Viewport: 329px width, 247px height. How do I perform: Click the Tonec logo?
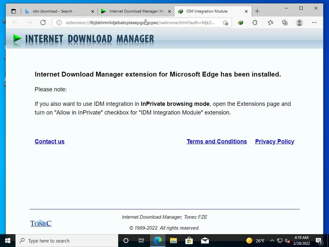[x=41, y=223]
